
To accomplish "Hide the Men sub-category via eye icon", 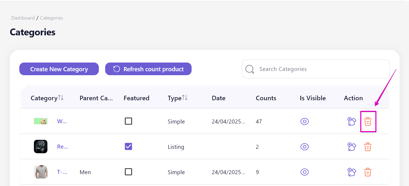I will pyautogui.click(x=305, y=172).
